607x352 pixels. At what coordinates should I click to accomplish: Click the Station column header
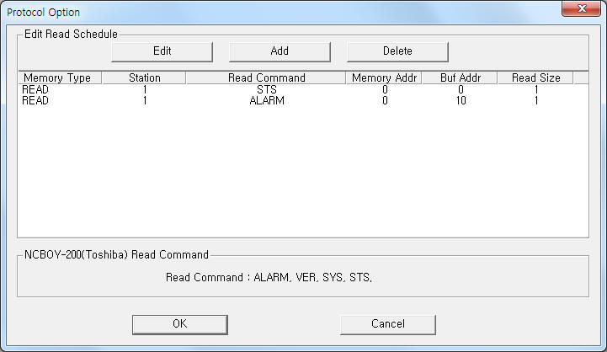tap(144, 77)
